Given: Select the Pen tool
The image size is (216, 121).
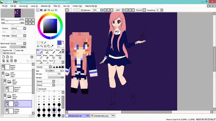Looking at the screenshot, I should (x=39, y=51).
